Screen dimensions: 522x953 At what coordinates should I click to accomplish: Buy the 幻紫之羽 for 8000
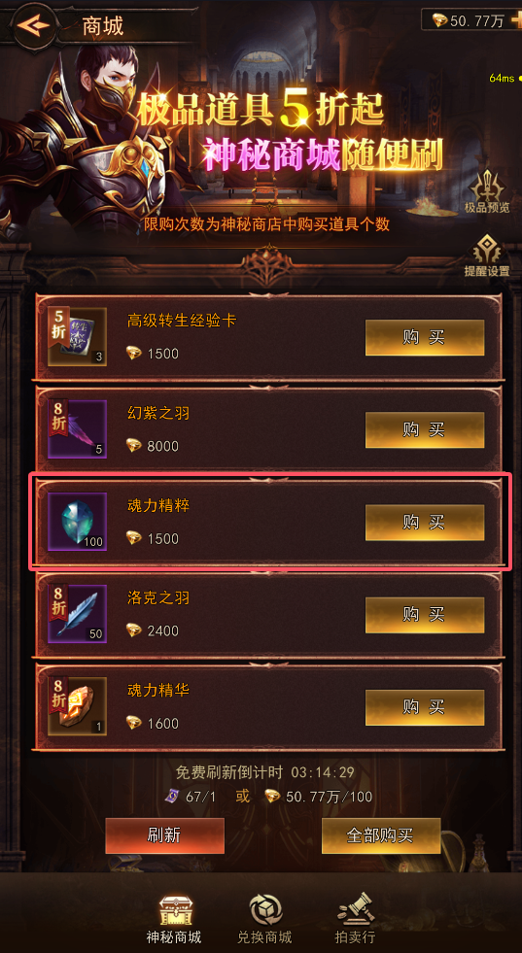[425, 429]
